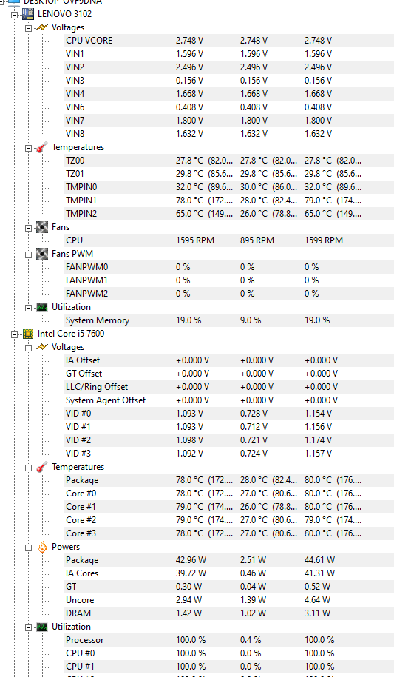Collapse the Fans PWM section
394x677 pixels.
28,255
